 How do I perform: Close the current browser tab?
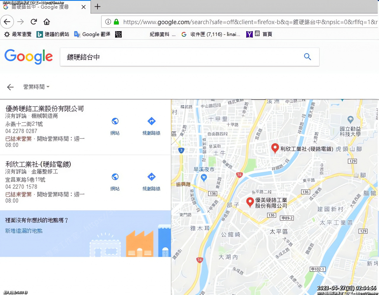click(x=83, y=7)
